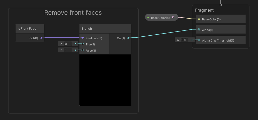
Task: Click the Branch Predicate(B) input port
Action: [x=83, y=38]
